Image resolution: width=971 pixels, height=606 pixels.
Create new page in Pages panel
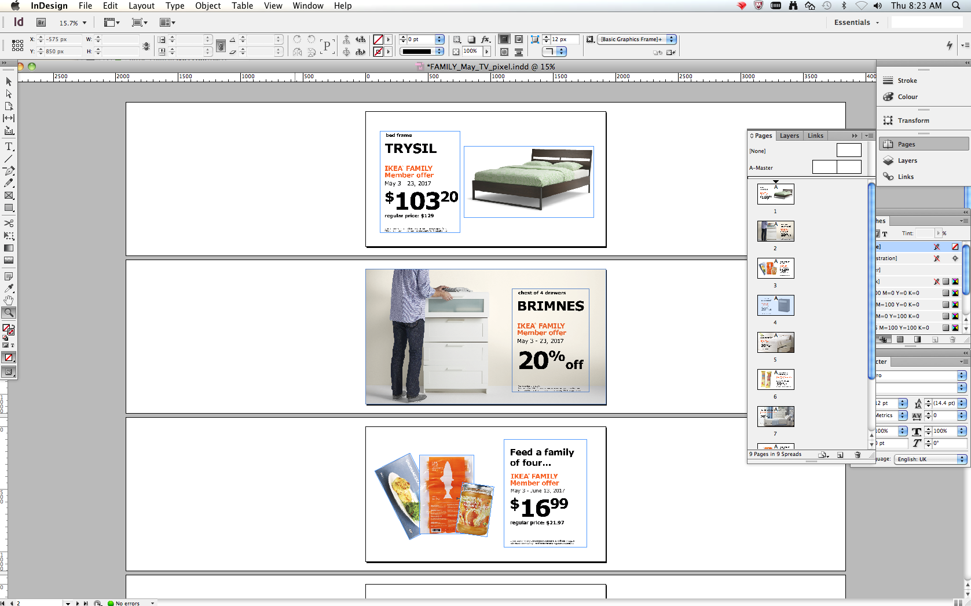pos(841,455)
